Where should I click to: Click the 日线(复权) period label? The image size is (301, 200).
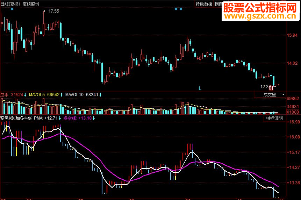point(10,4)
